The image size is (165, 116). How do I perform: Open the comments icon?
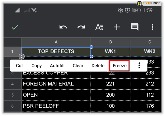(x=134, y=27)
